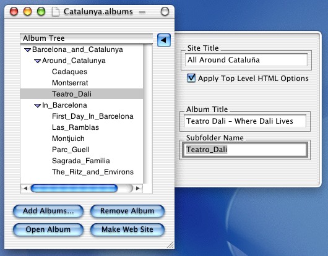328x256 pixels.
Task: Click into the Site Title field
Action: [x=246, y=60]
